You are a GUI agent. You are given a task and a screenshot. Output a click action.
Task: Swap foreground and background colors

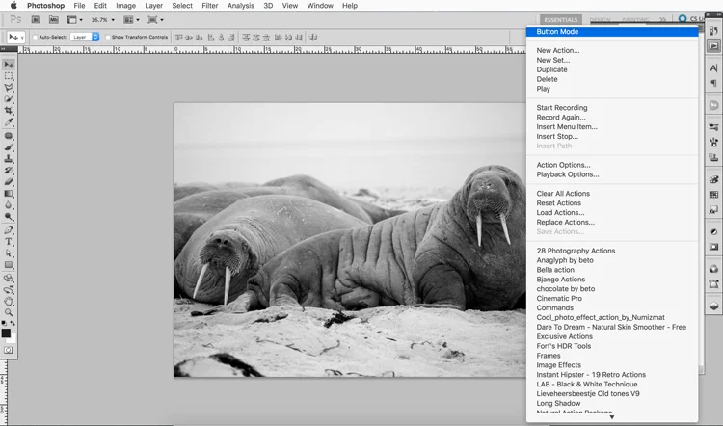pyautogui.click(x=13, y=323)
